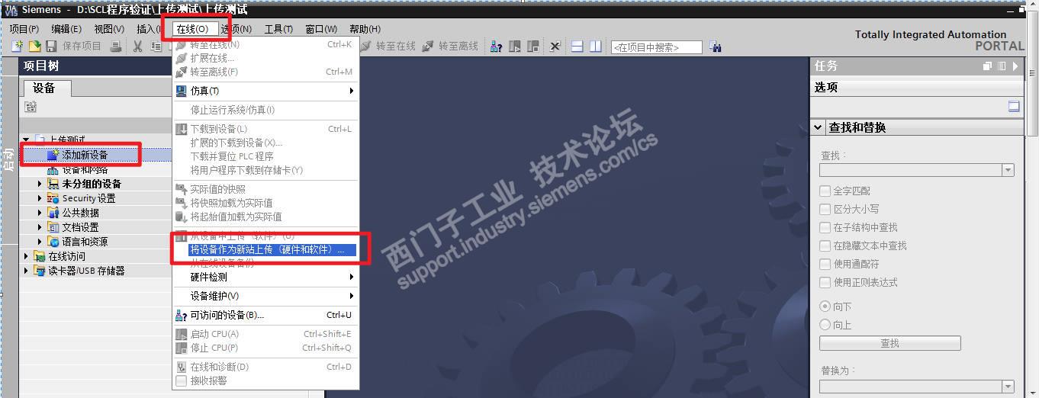Select the 向上 radio button

coord(825,325)
